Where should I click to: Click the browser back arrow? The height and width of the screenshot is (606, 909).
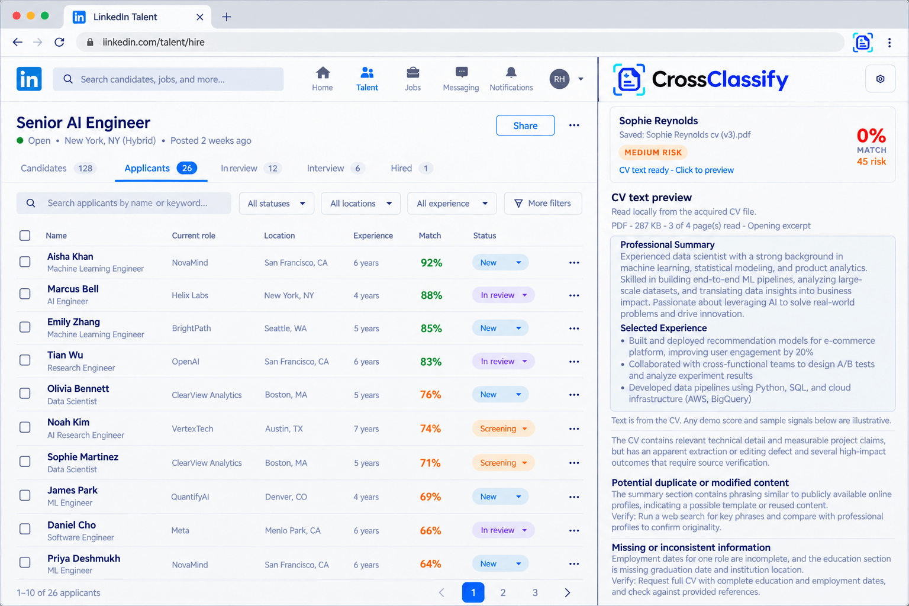click(x=17, y=42)
